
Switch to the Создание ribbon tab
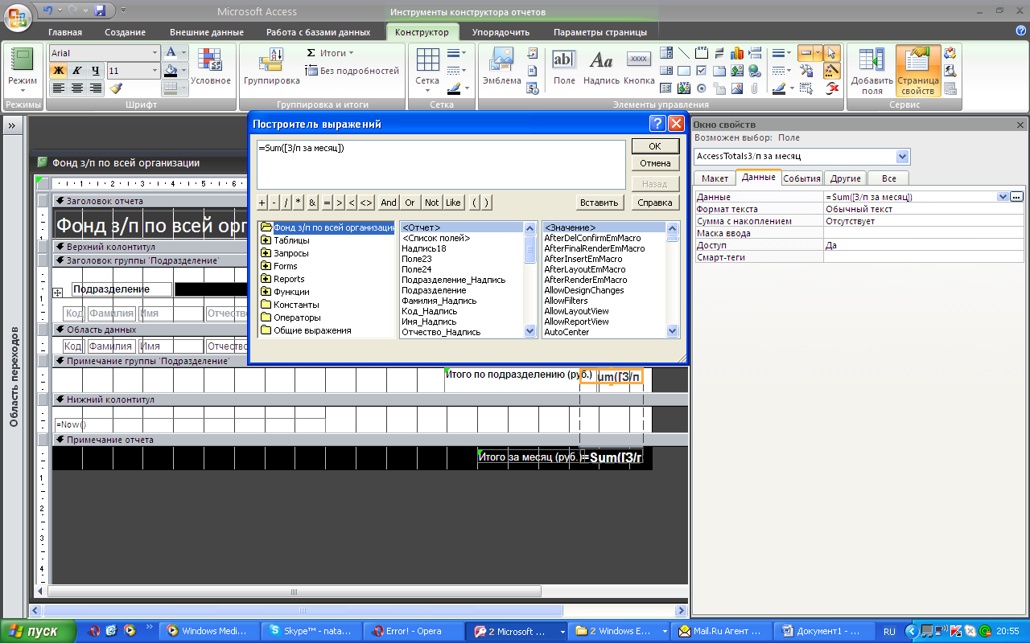[125, 32]
